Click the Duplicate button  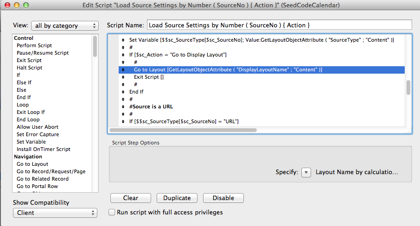pyautogui.click(x=177, y=198)
